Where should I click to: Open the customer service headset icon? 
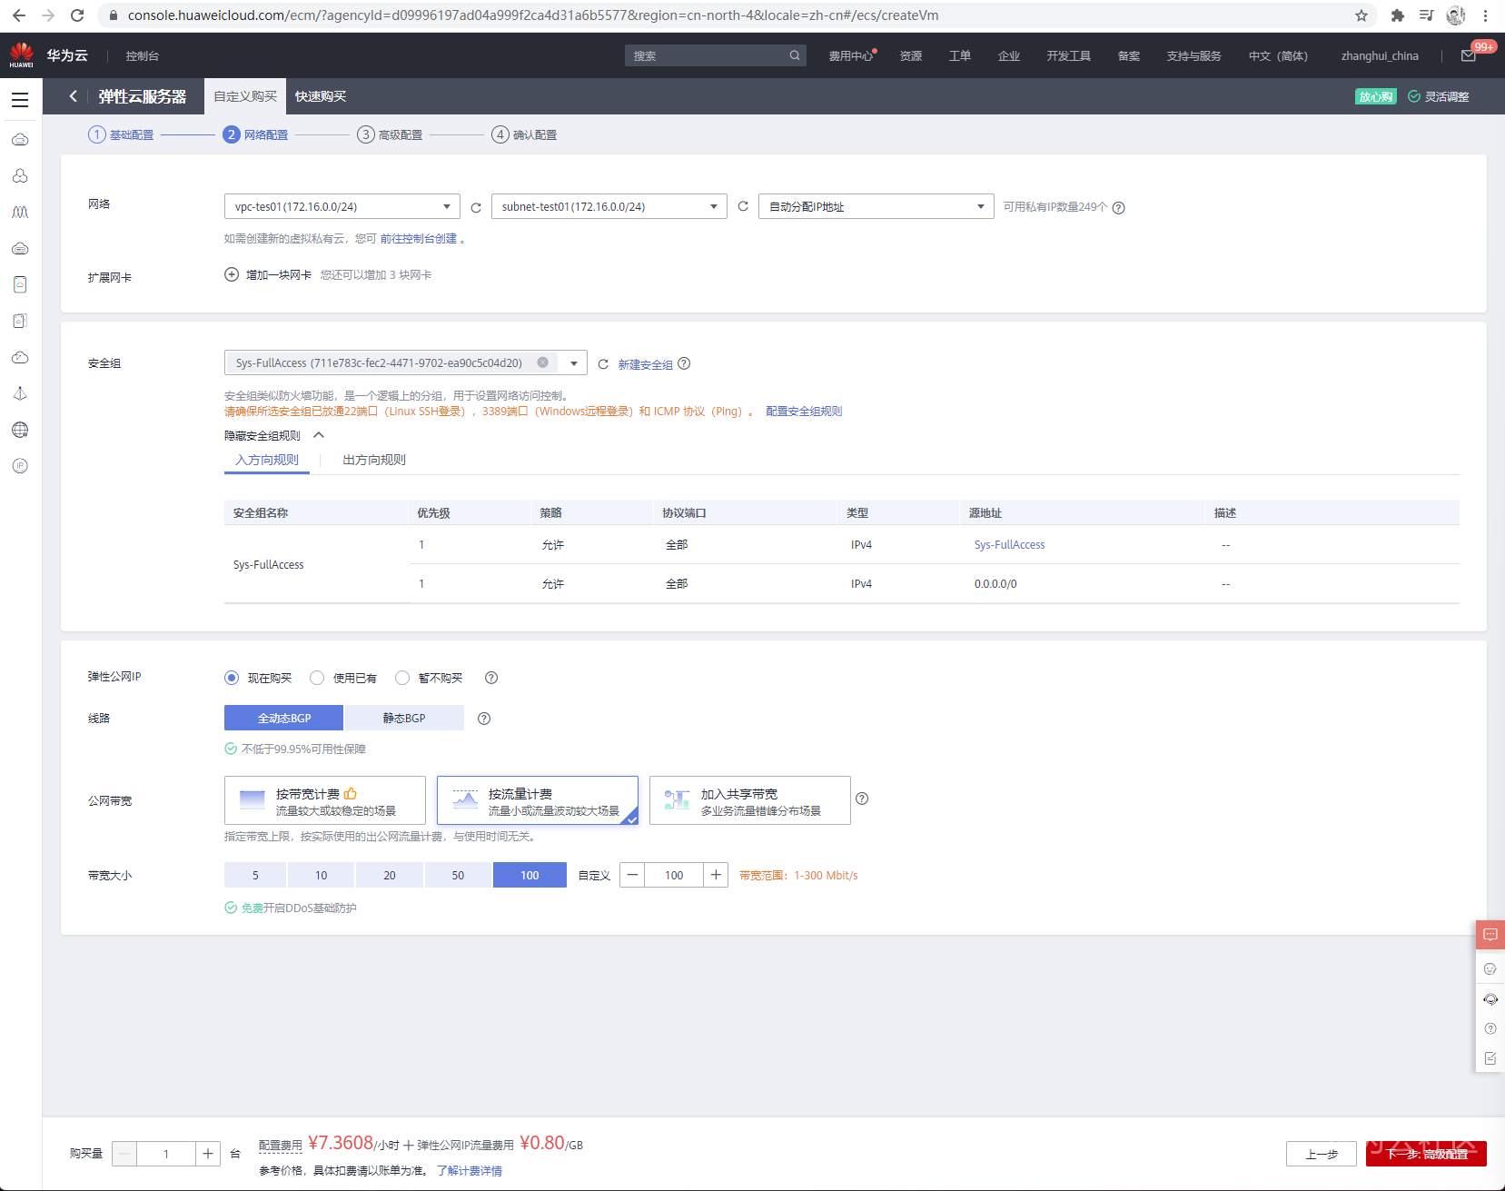click(x=1490, y=999)
